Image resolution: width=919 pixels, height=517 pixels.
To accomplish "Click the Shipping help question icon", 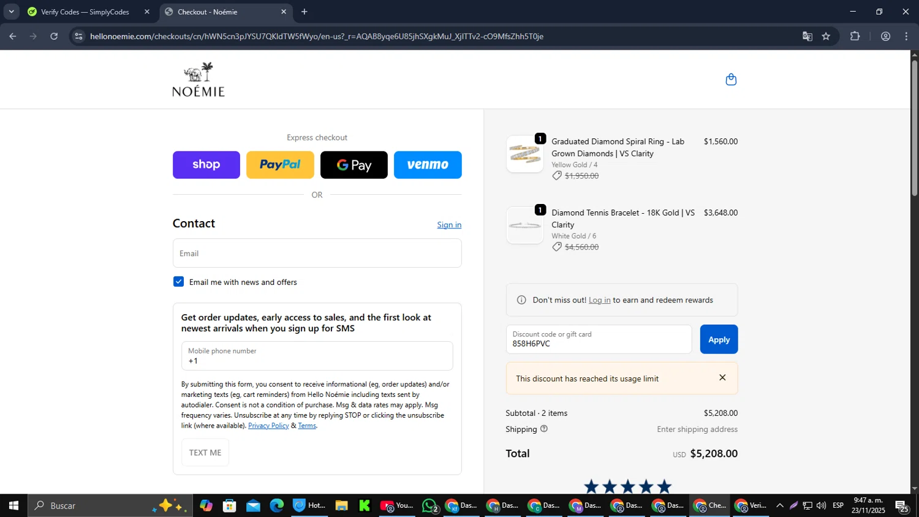I will coord(544,429).
